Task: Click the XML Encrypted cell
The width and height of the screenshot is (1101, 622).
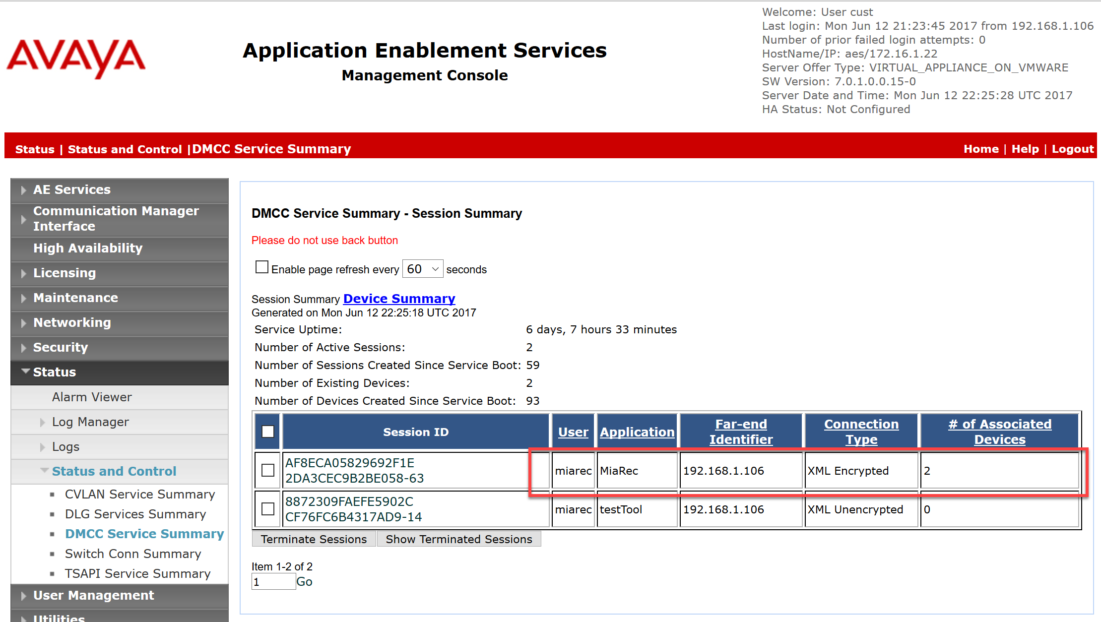Action: point(861,471)
